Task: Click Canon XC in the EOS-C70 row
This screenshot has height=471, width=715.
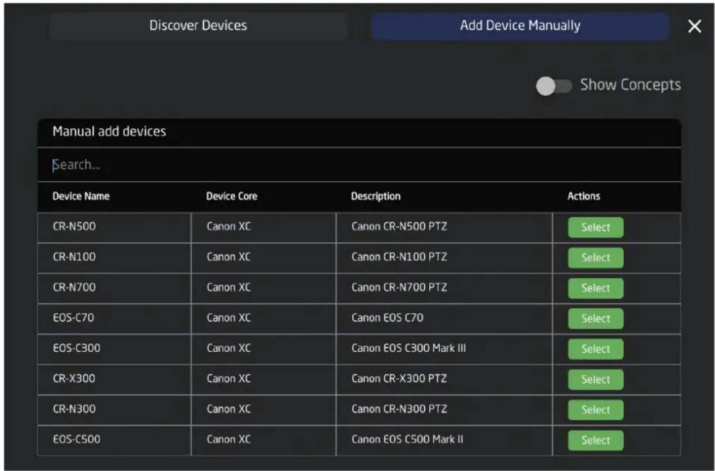Action: (228, 319)
